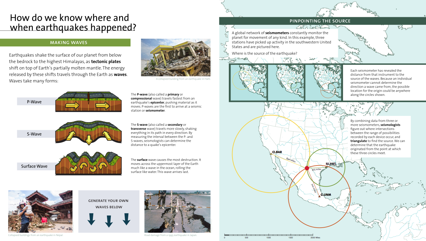Click the red epicenter dot on the map
Screen dimensions: 426x241
[307, 168]
